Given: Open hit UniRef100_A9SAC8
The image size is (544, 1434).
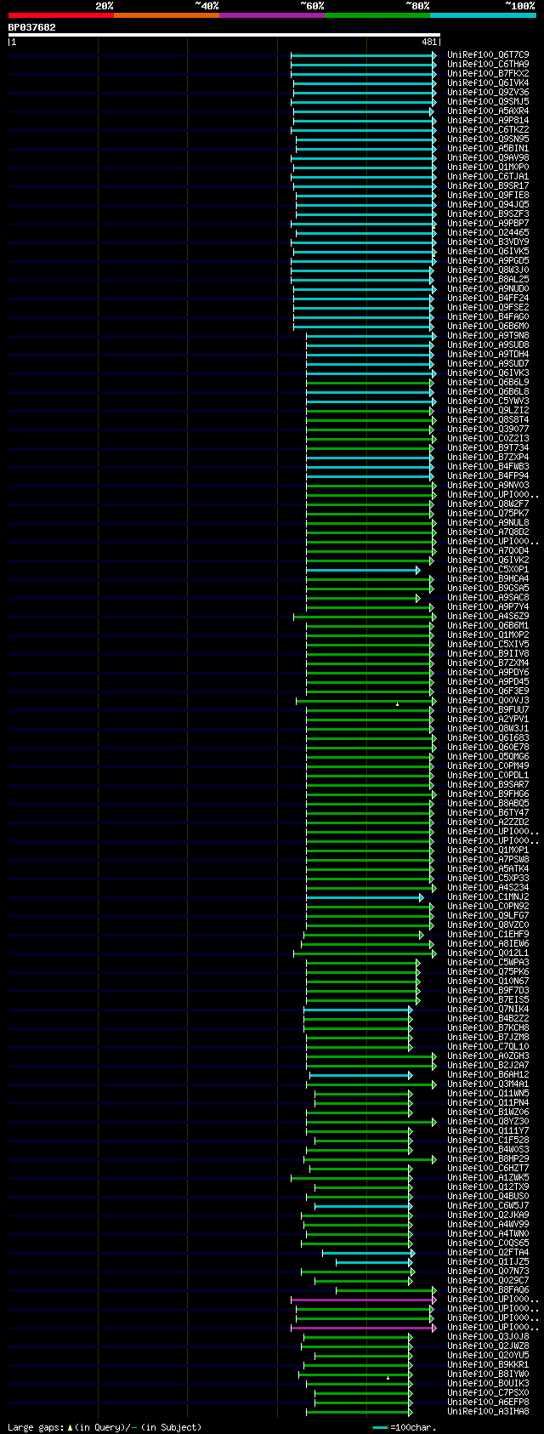Looking at the screenshot, I should coord(488,597).
